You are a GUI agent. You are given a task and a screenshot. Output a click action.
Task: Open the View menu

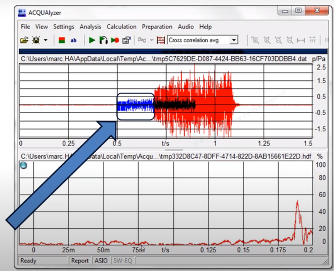tap(41, 27)
